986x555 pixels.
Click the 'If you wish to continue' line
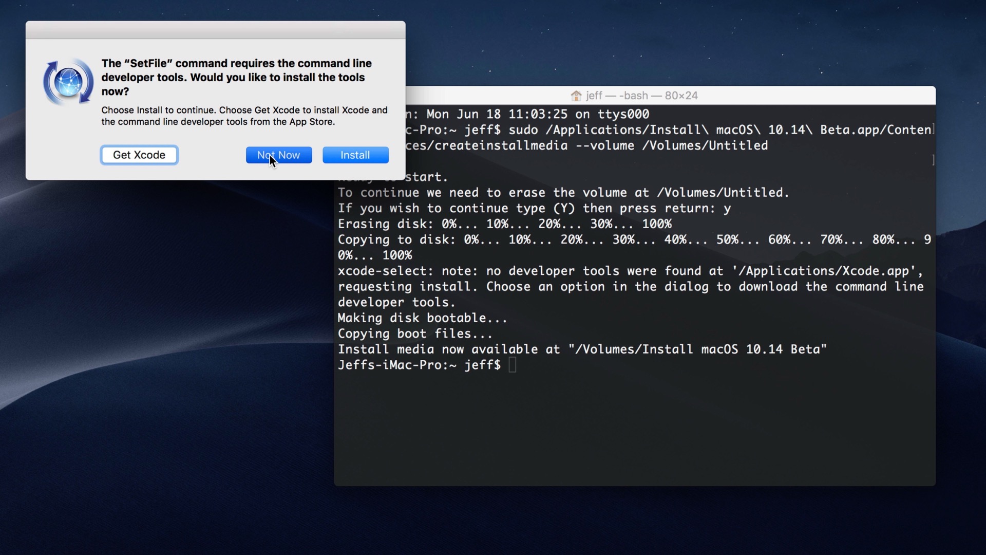(x=534, y=208)
